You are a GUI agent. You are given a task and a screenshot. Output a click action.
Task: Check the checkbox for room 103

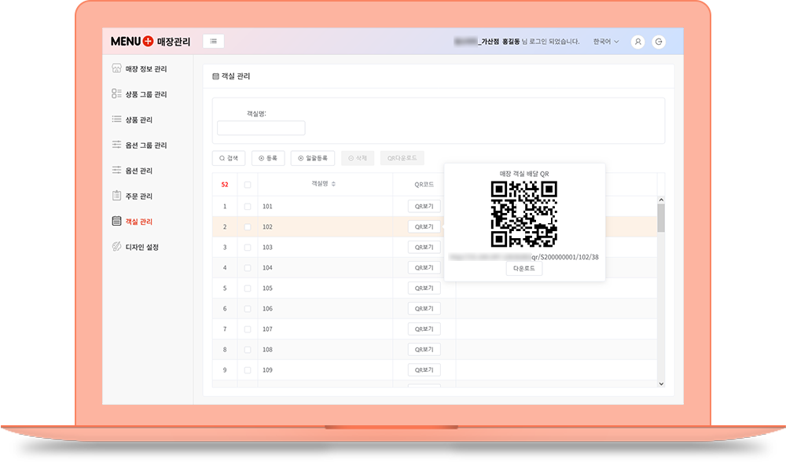pyautogui.click(x=248, y=248)
